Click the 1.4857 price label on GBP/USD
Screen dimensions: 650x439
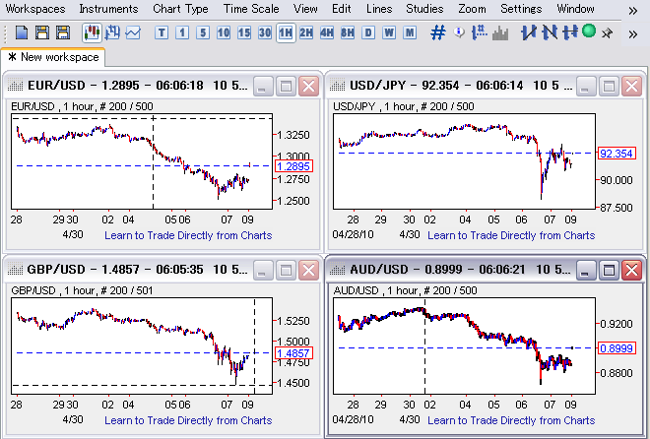[x=293, y=352]
